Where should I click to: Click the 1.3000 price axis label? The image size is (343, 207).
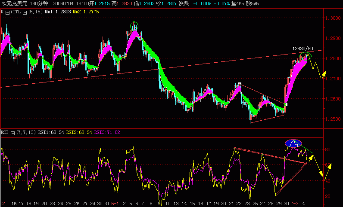[333, 18]
